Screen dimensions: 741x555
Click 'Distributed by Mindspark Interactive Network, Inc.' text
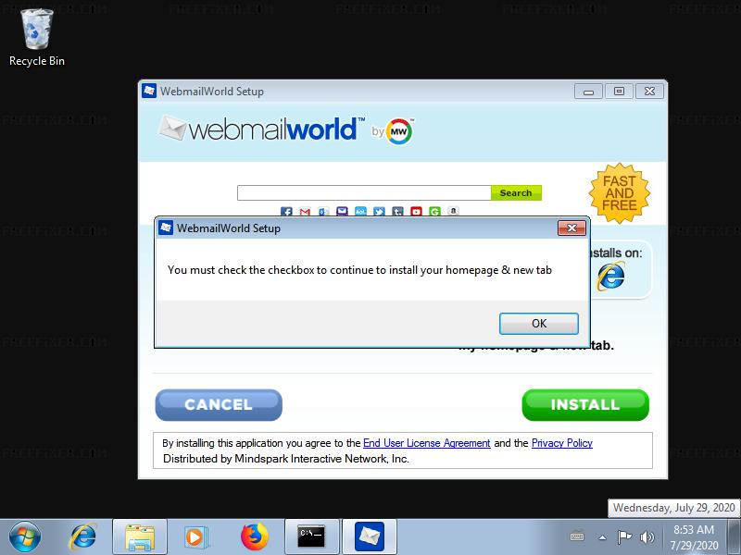pyautogui.click(x=286, y=459)
